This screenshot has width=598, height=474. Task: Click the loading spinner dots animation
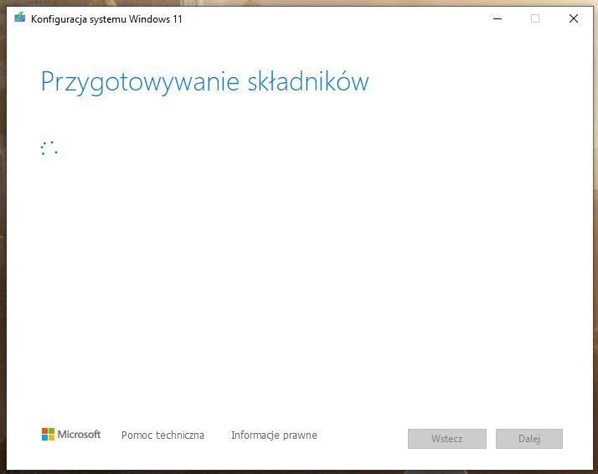pos(49,148)
